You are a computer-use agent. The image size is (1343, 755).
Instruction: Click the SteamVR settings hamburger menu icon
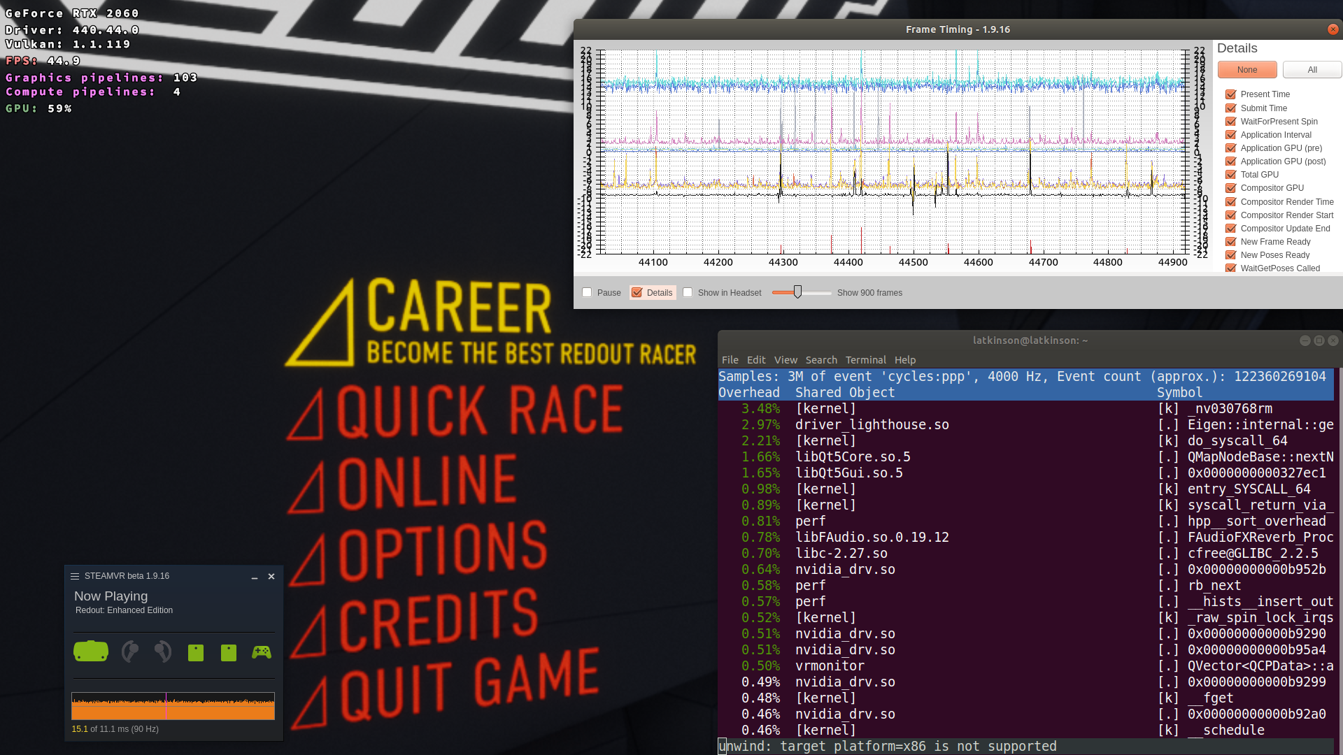[75, 576]
